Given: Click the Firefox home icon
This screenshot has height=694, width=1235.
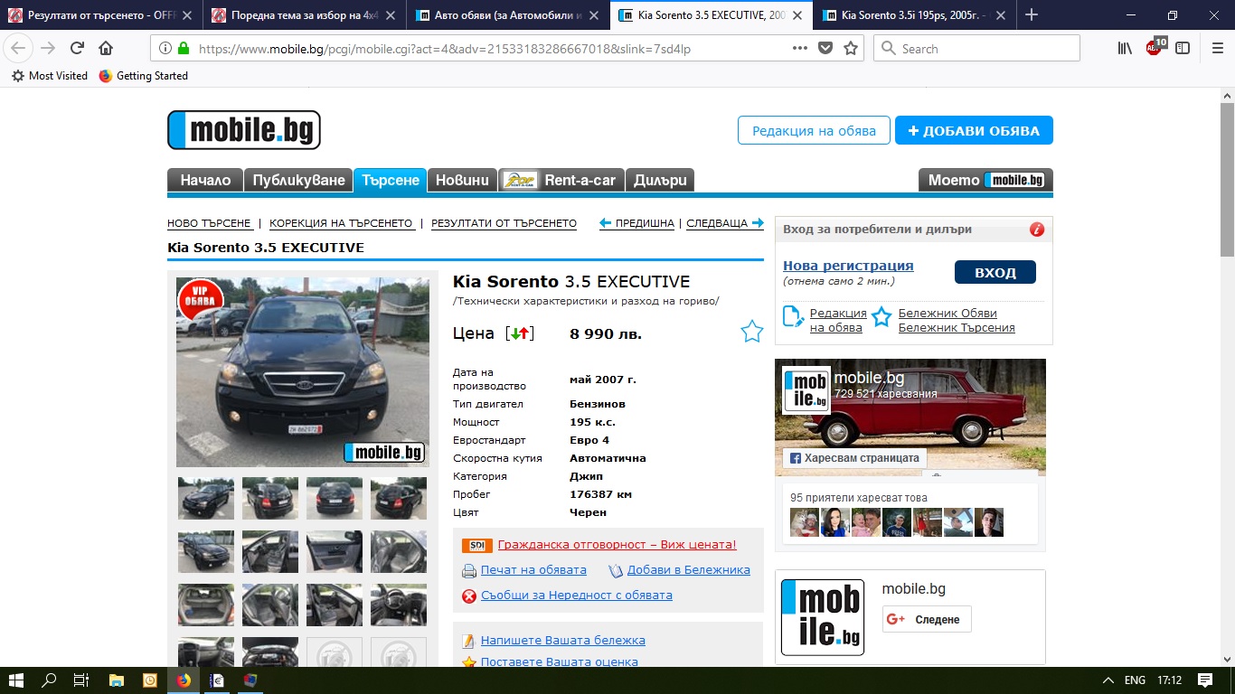Looking at the screenshot, I should [x=106, y=49].
